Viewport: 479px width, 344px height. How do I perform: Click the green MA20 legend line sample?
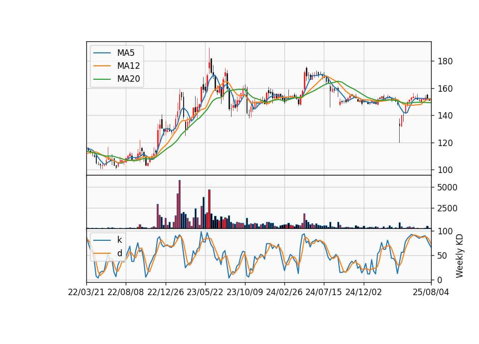coord(102,79)
